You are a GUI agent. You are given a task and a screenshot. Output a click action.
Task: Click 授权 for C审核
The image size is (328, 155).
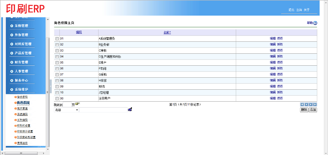click(280, 50)
